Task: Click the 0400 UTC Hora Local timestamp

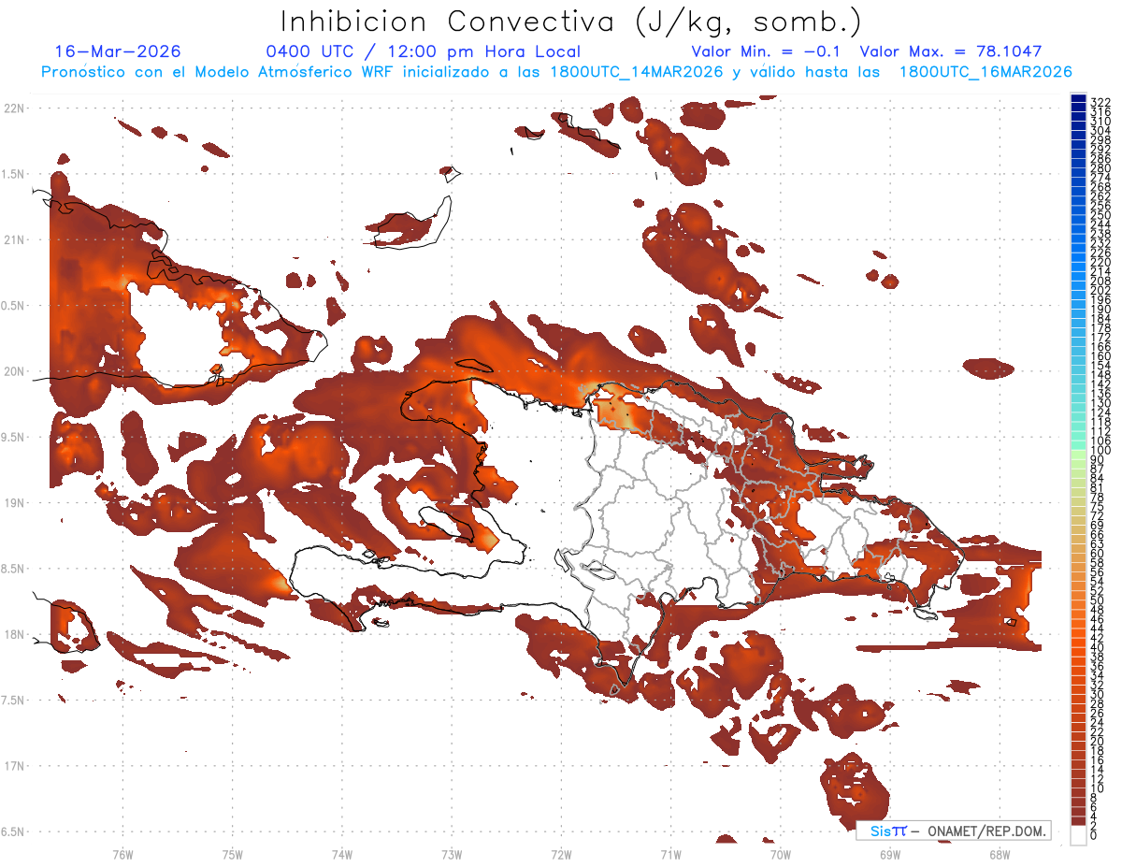Action: (x=423, y=51)
